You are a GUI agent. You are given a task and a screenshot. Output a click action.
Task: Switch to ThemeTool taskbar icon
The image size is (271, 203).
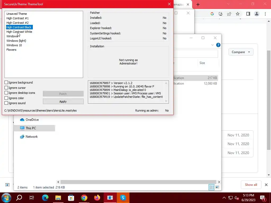[x=110, y=198]
